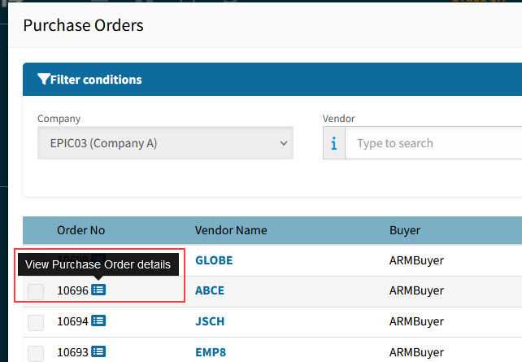Open vendor ABCE link
The height and width of the screenshot is (362, 522).
click(x=210, y=290)
